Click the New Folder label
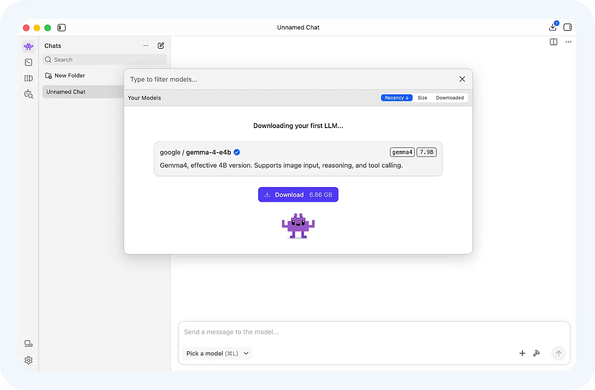 tap(70, 76)
